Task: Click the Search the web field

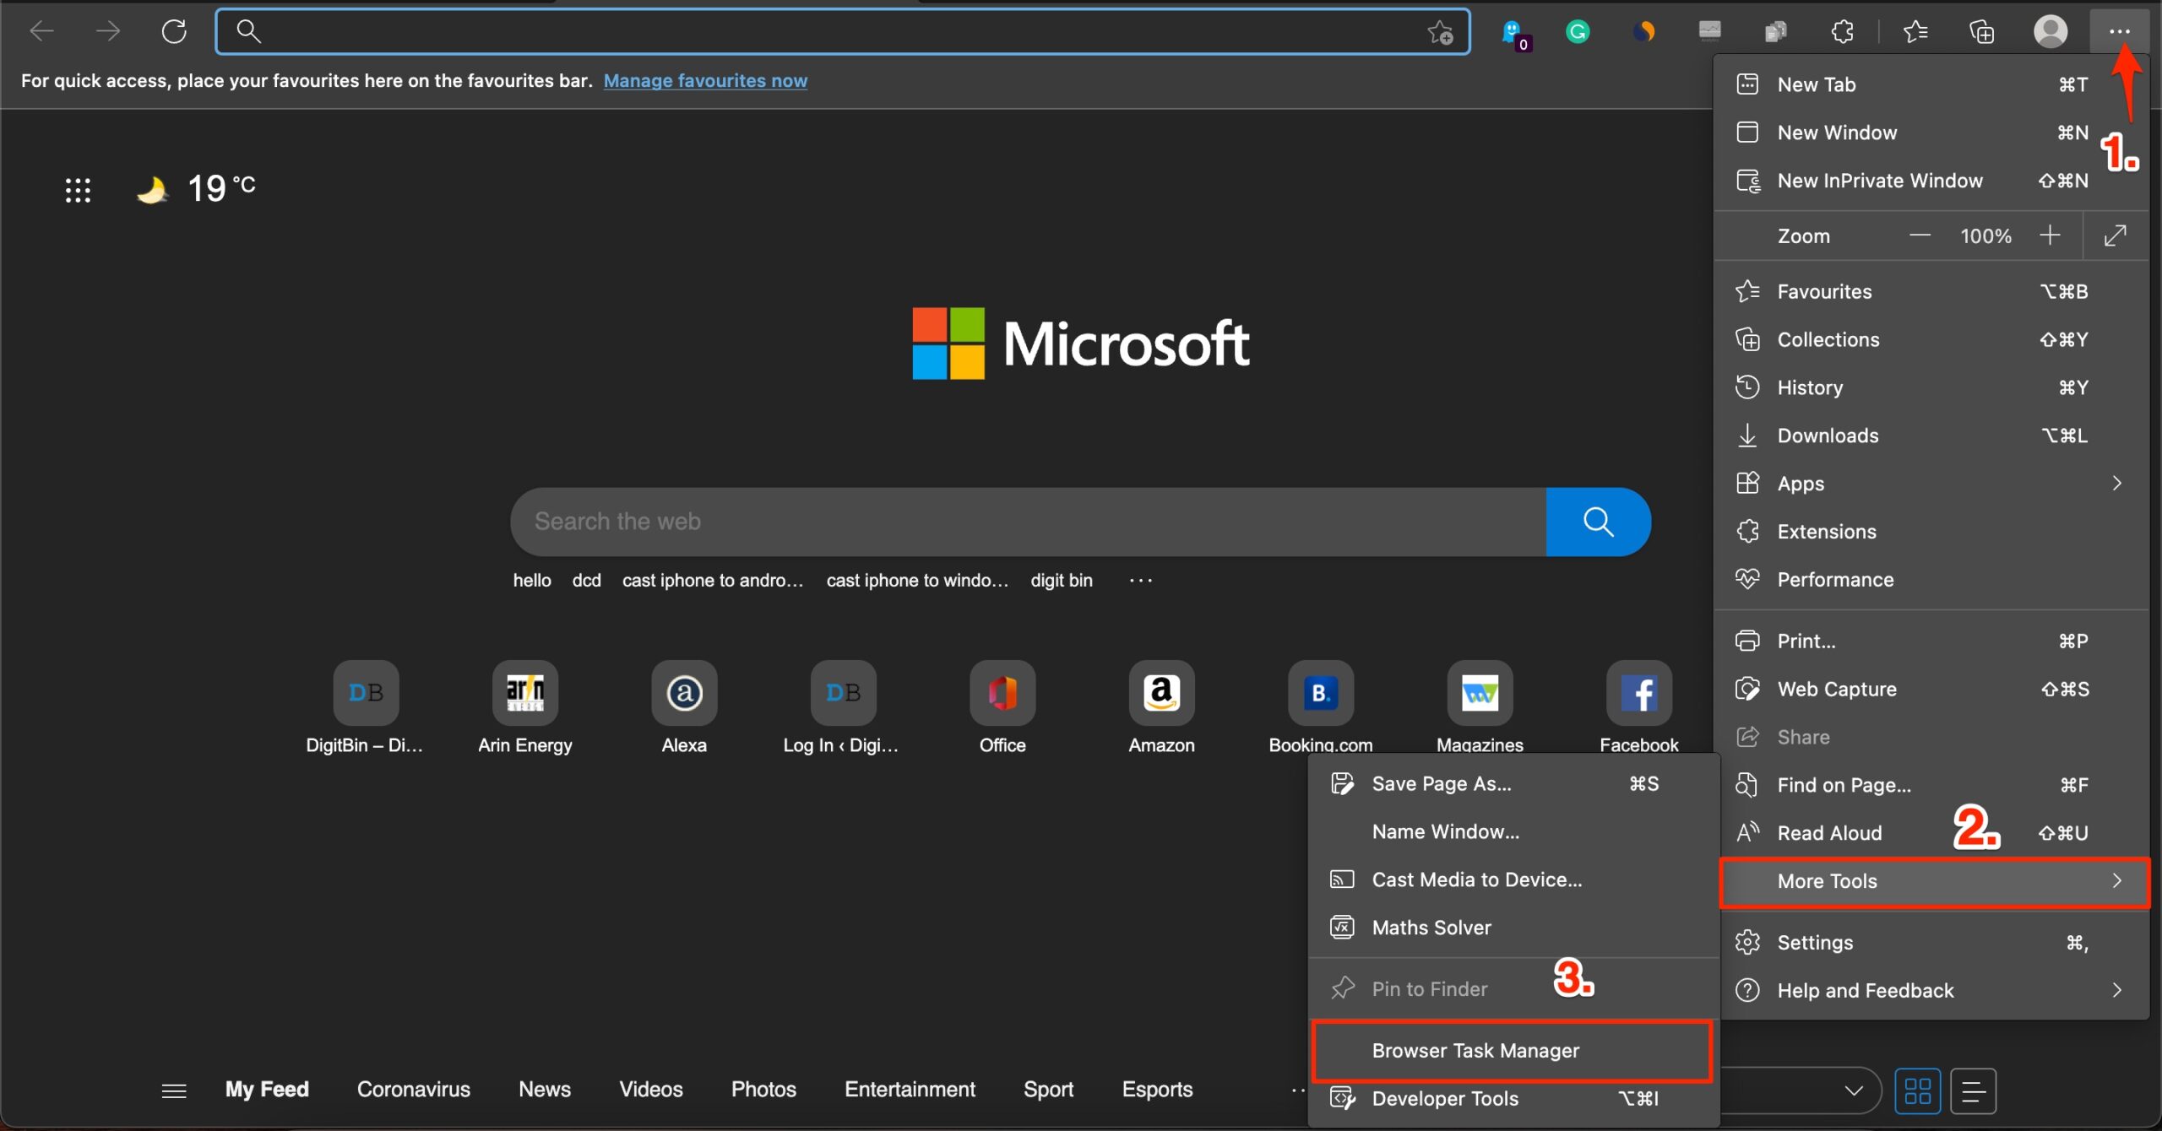Action: click(1029, 522)
